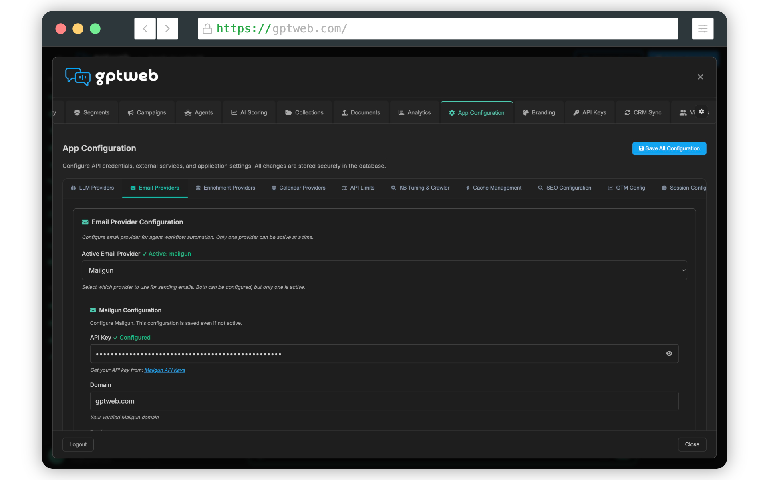Open the Analytics tab
Viewport: 769px width, 480px height.
415,113
